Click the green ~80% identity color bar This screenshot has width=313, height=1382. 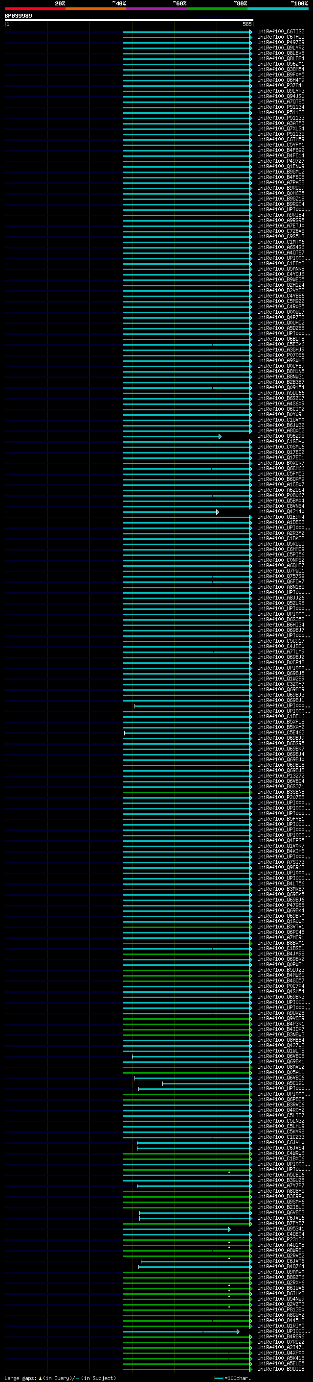click(x=217, y=9)
